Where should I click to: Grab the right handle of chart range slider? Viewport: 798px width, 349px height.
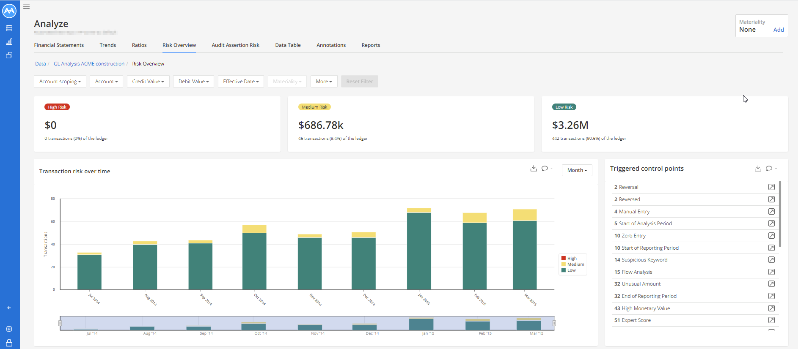tap(554, 323)
